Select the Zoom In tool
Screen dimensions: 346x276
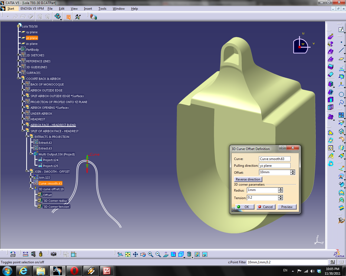pos(150,254)
